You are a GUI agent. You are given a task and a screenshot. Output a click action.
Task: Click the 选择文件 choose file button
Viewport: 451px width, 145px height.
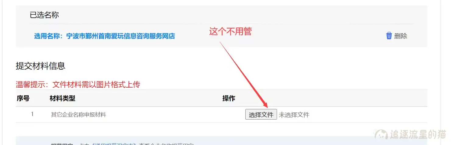tap(261, 114)
